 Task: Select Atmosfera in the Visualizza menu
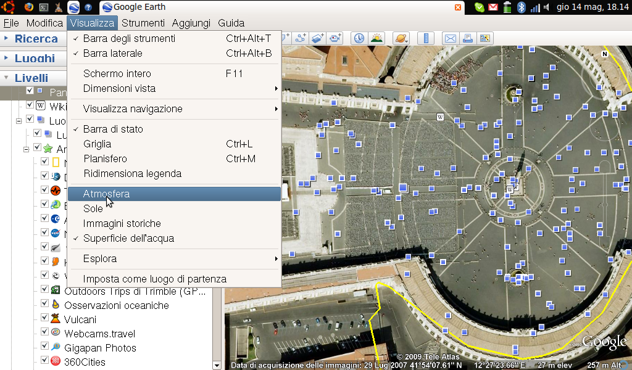pyautogui.click(x=174, y=194)
